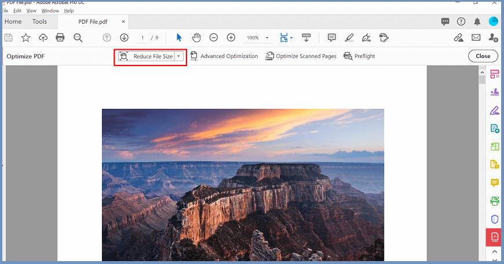Click Advanced Optimization
Viewport: 504px width, 264px height.
(x=224, y=56)
